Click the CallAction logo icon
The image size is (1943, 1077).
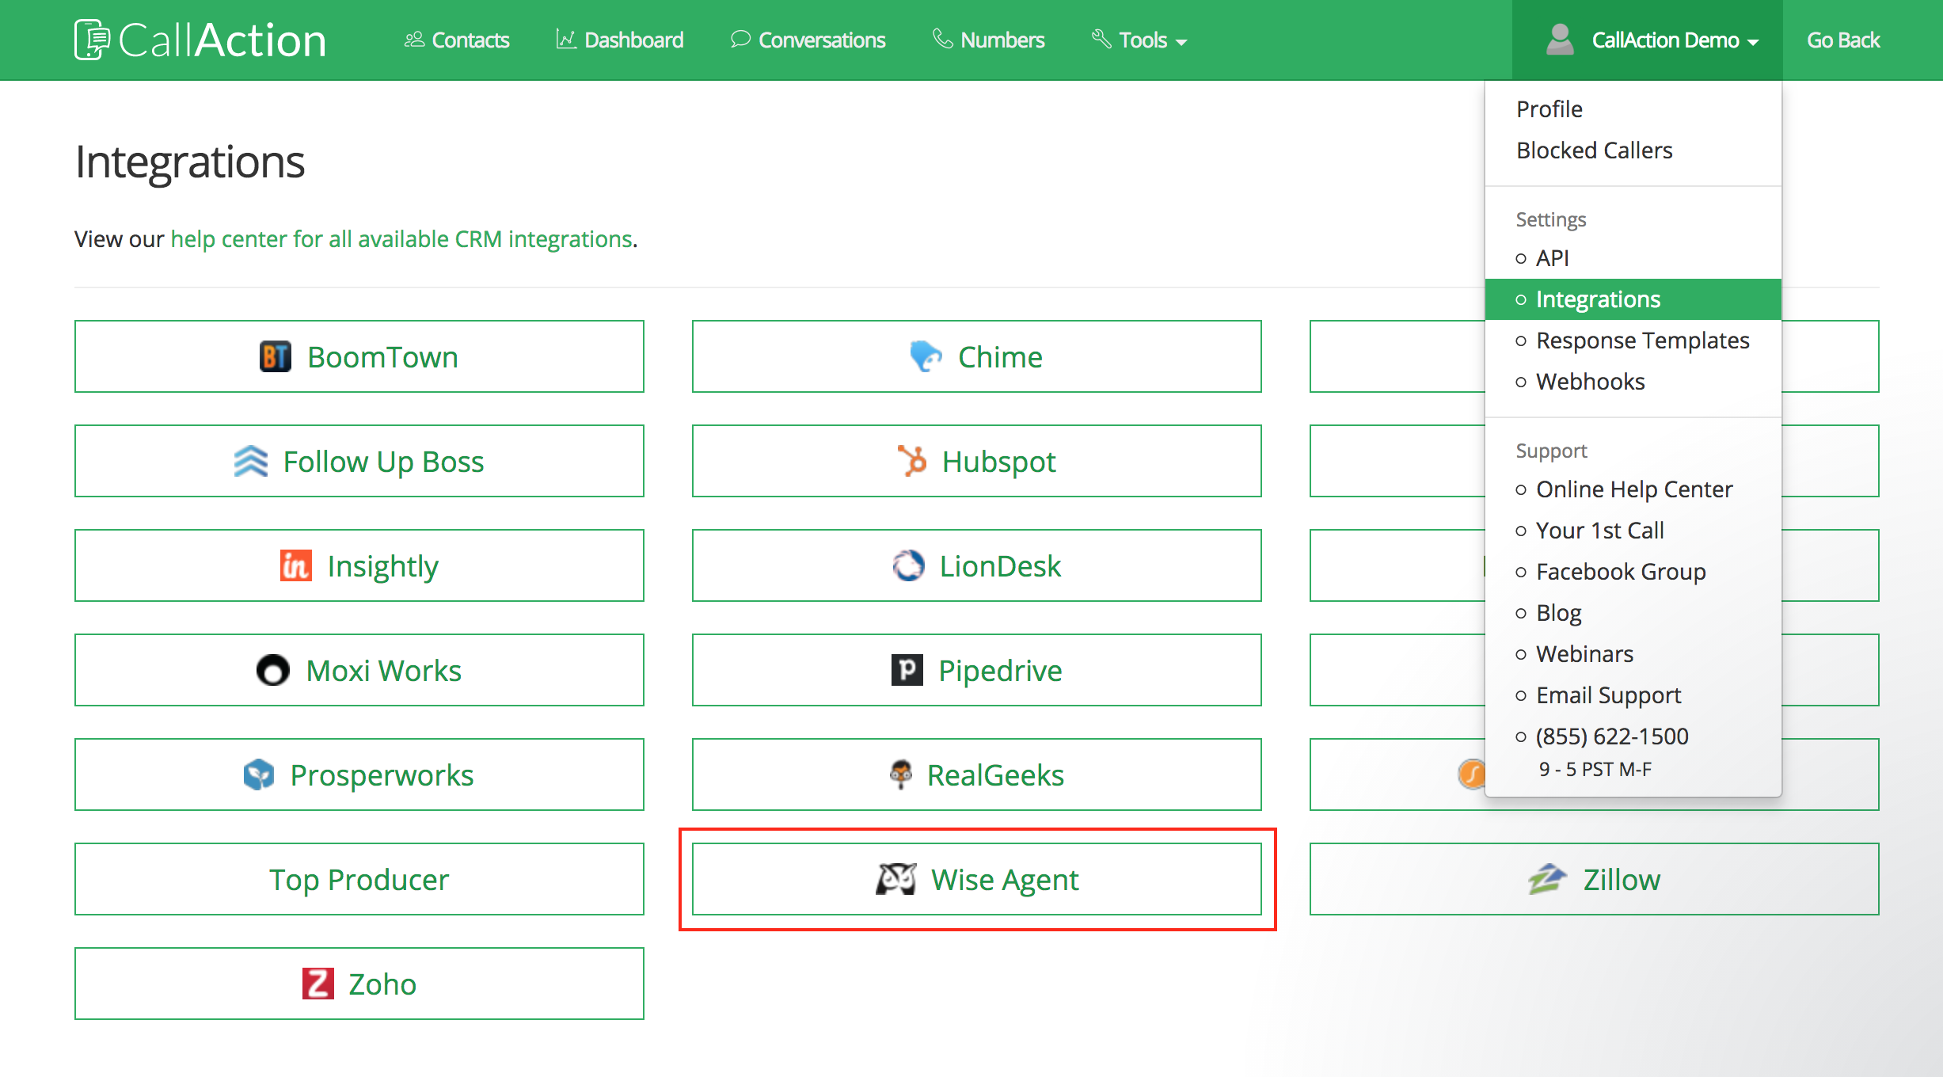coord(92,40)
